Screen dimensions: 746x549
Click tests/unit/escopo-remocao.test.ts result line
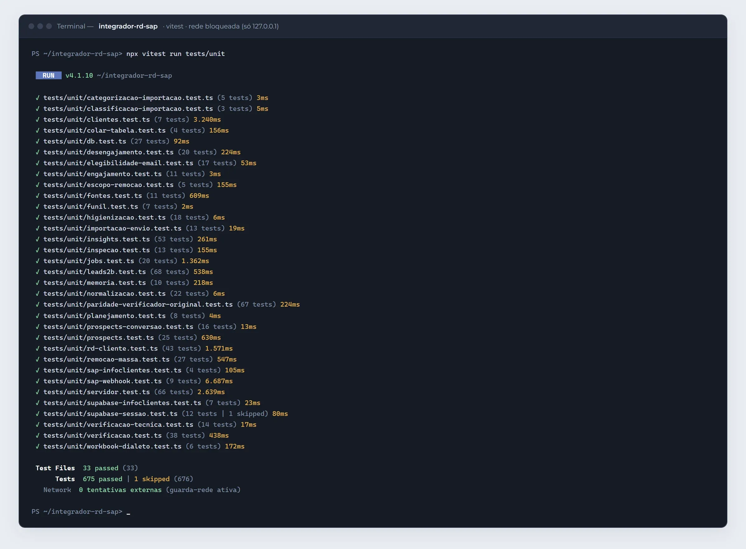(136, 185)
